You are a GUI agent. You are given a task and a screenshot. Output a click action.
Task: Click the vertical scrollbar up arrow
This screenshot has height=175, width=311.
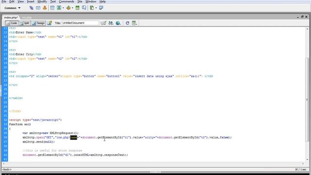307,29
